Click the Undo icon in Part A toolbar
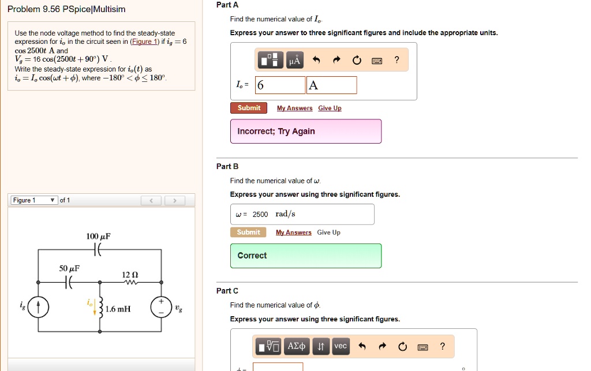This screenshot has width=591, height=371. click(316, 59)
